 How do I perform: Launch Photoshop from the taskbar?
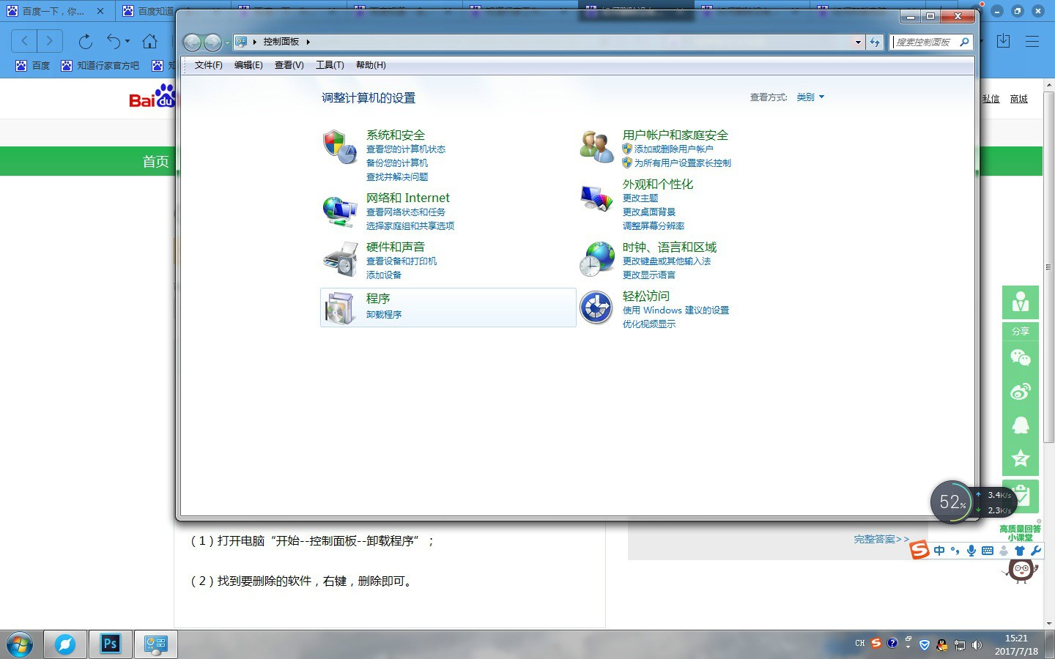111,644
